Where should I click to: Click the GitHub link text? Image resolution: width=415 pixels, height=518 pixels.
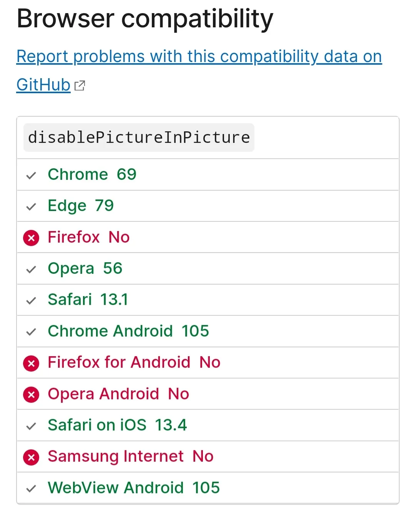43,85
